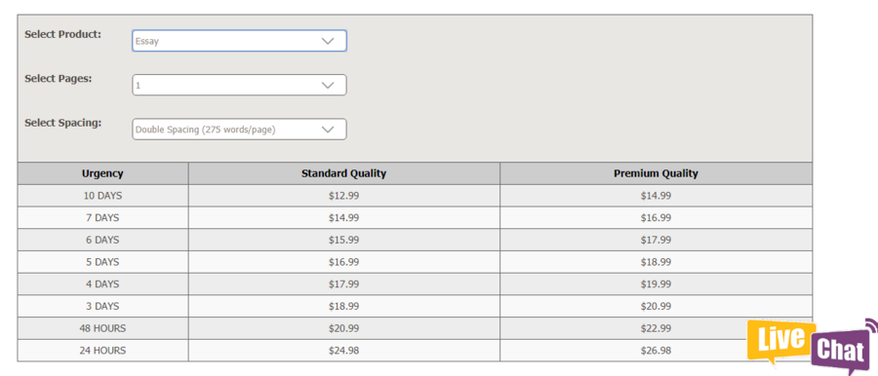
Task: Click the Standard Quality column header
Action: (343, 173)
